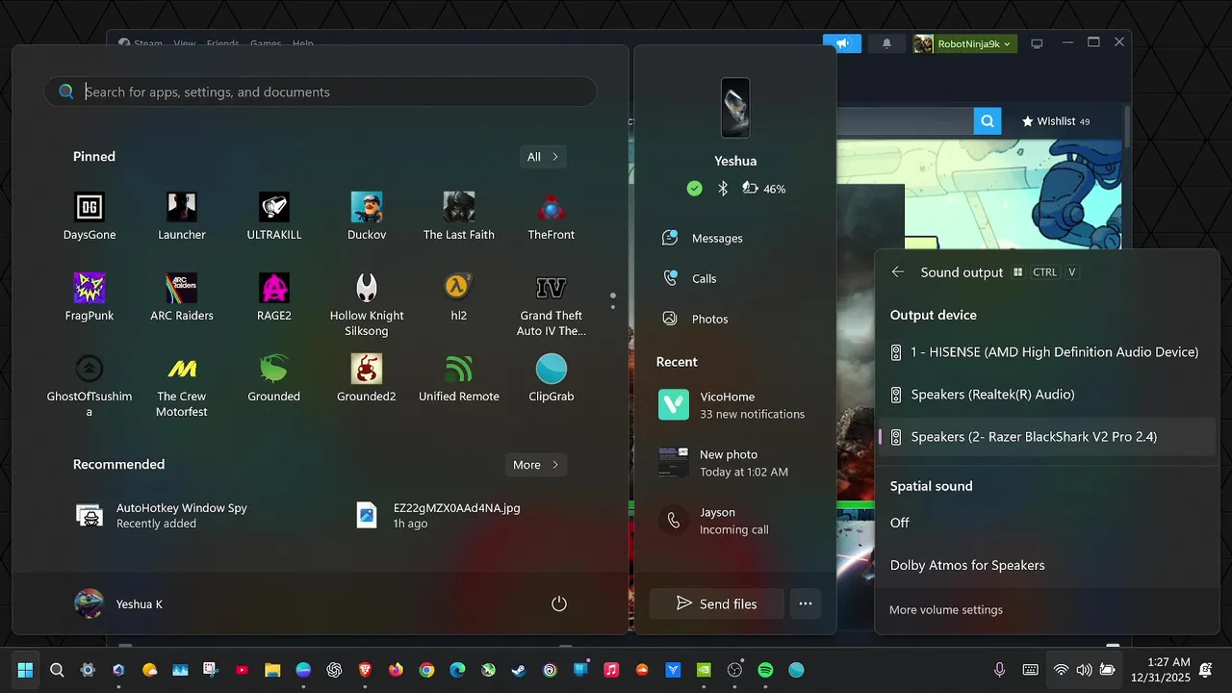
Task: Click the Steam announcements megaphone button
Action: [x=842, y=43]
